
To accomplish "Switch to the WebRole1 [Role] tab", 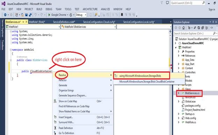I will click(x=37, y=22).
